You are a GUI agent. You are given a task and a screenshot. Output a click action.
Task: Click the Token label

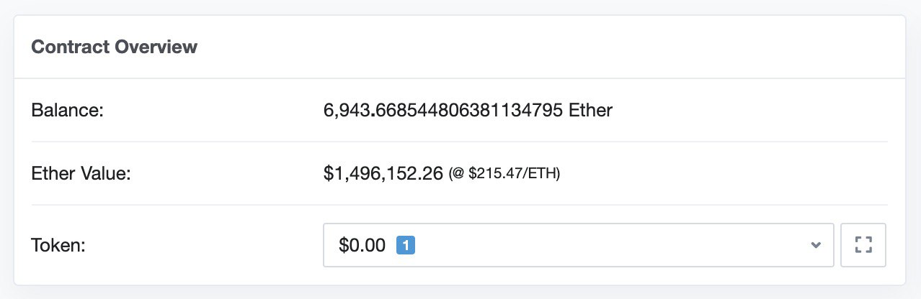click(x=59, y=245)
